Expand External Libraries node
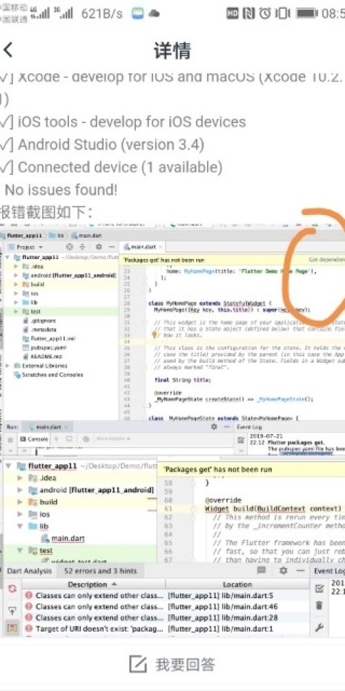 7,366
